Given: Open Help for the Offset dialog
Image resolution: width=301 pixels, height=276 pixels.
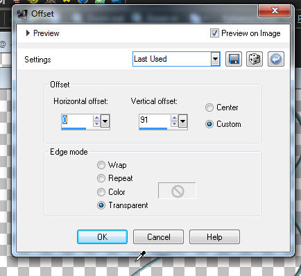Looking at the screenshot, I should click(x=214, y=237).
